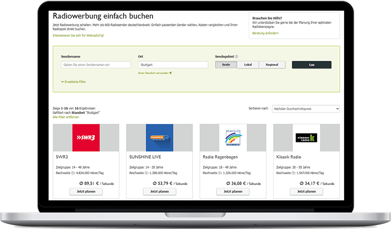
Task: Click the Radio Regenbogen station title
Action: [220, 157]
